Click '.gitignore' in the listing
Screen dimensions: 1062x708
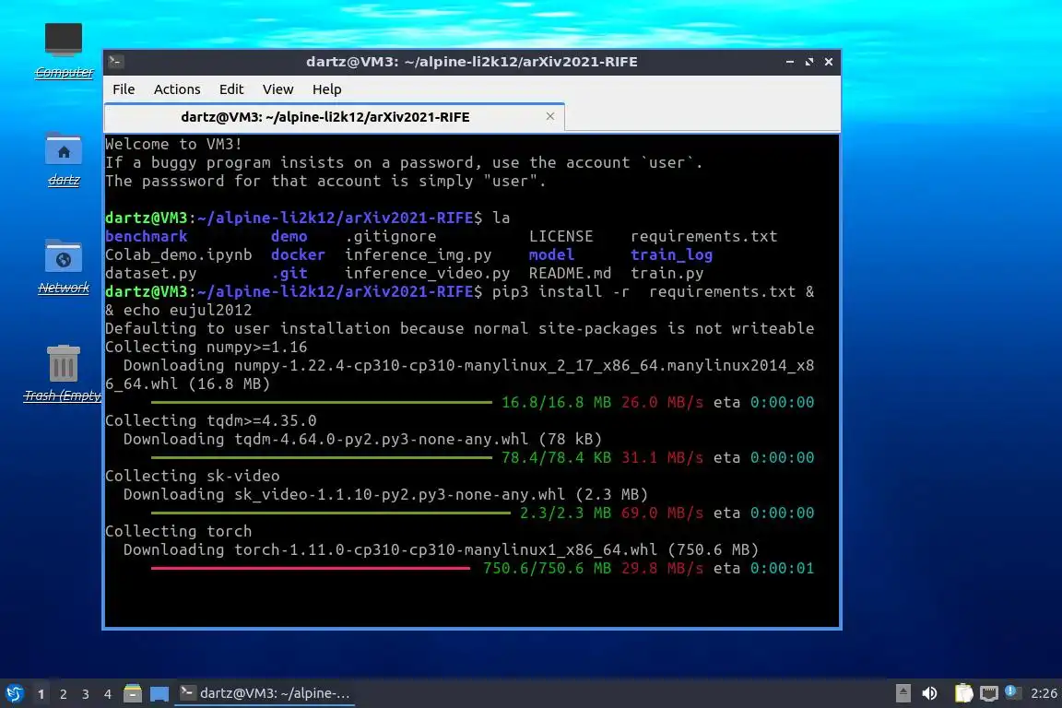pyautogui.click(x=391, y=236)
